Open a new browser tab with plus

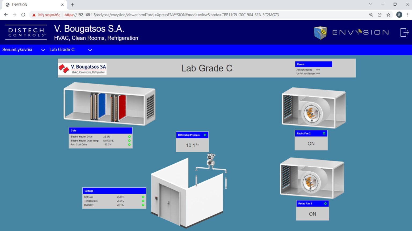(x=73, y=5)
